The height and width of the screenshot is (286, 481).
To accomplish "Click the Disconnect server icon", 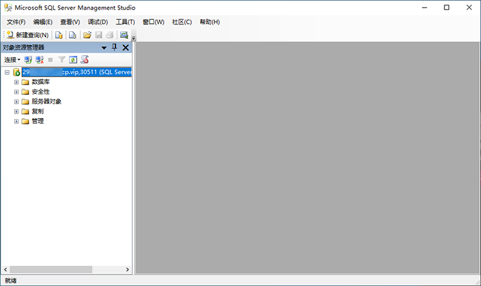I will tap(39, 60).
